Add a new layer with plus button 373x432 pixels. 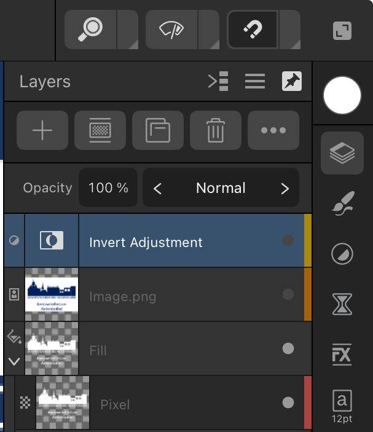(42, 130)
